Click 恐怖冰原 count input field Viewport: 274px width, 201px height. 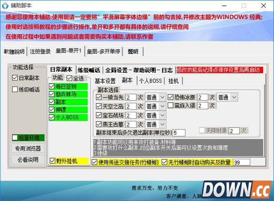click(202, 97)
